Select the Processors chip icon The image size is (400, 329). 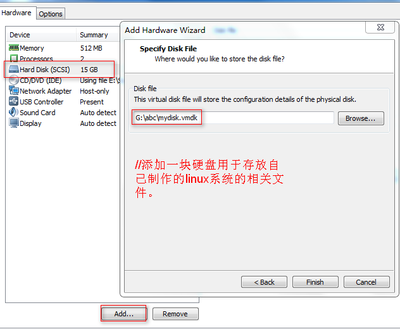coord(14,58)
